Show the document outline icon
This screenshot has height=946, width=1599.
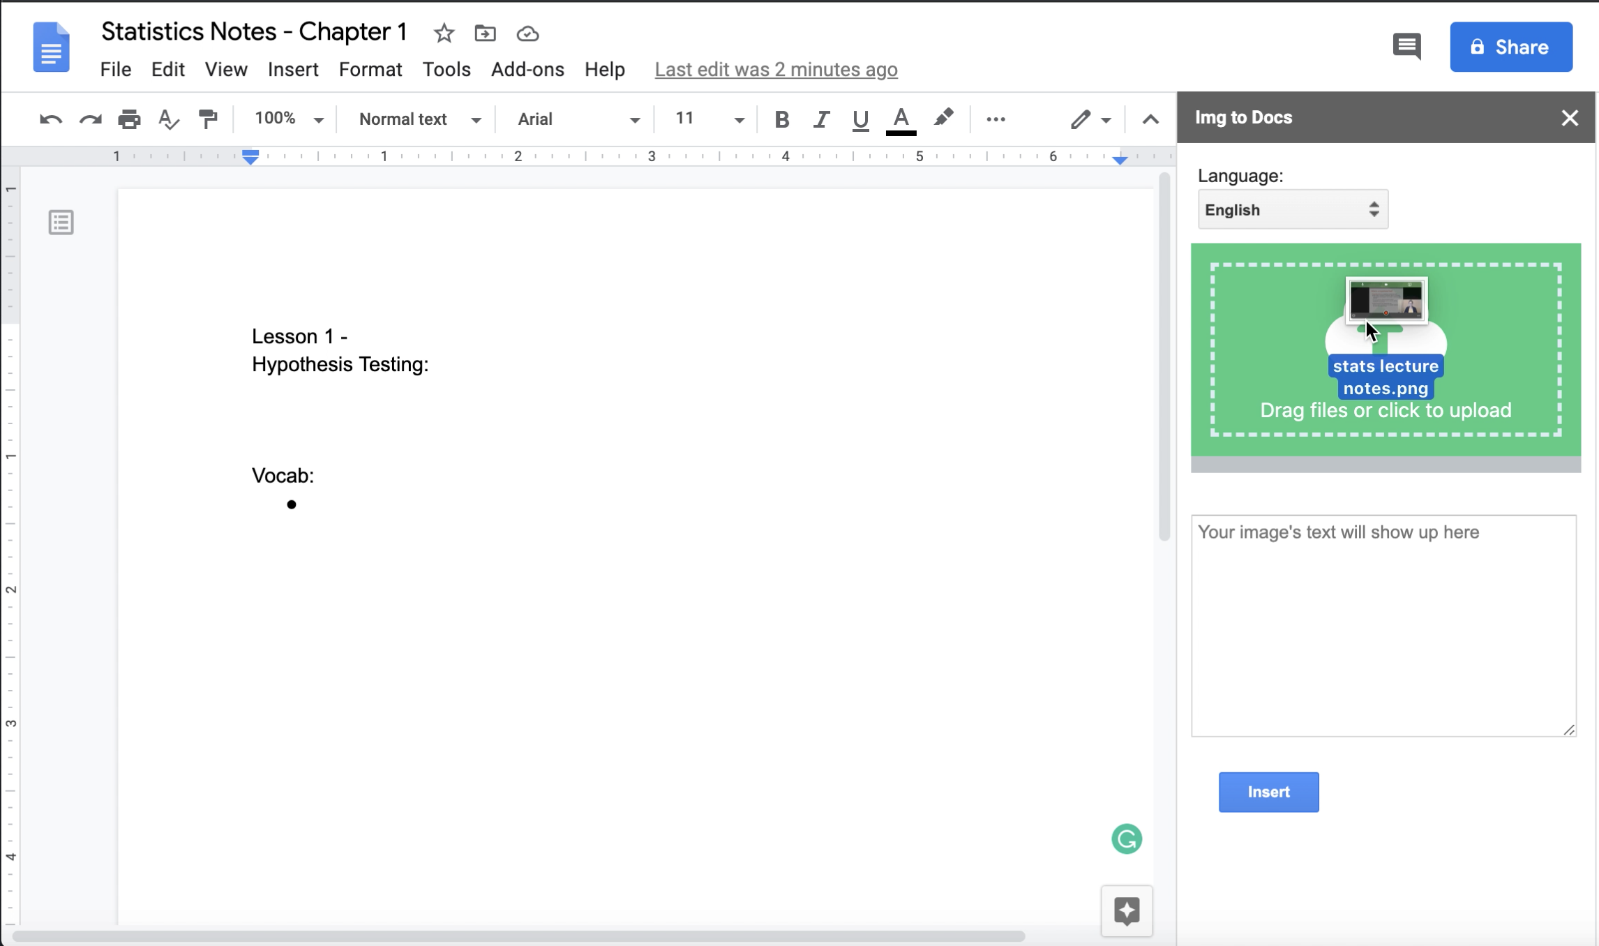[x=61, y=223]
